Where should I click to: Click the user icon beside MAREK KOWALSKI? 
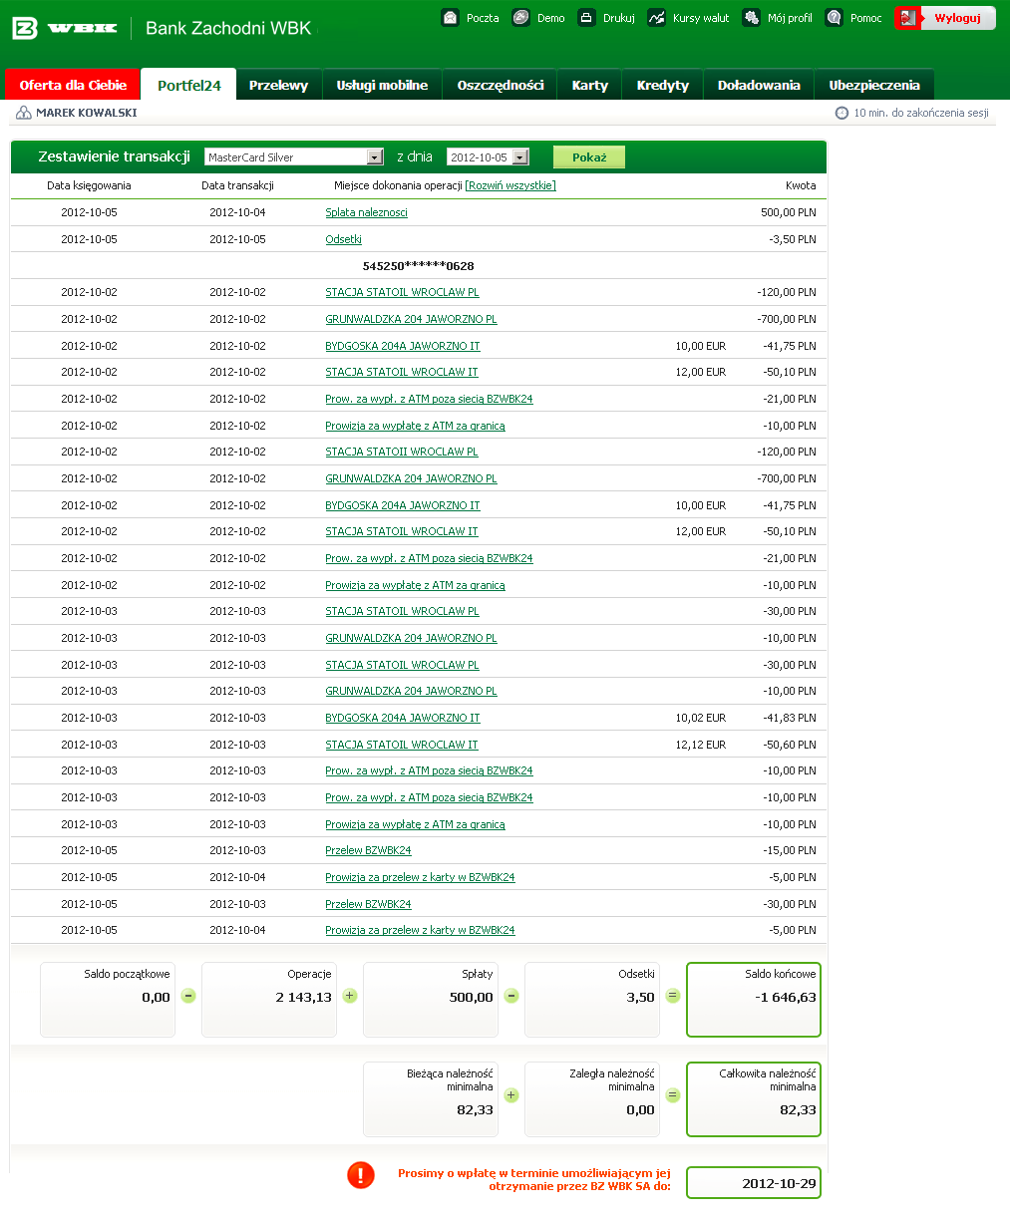(x=24, y=113)
